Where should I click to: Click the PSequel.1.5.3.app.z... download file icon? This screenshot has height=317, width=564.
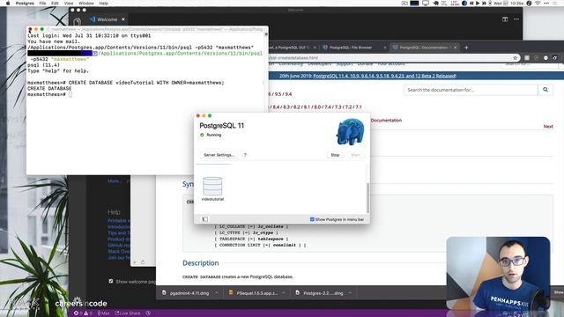point(231,292)
